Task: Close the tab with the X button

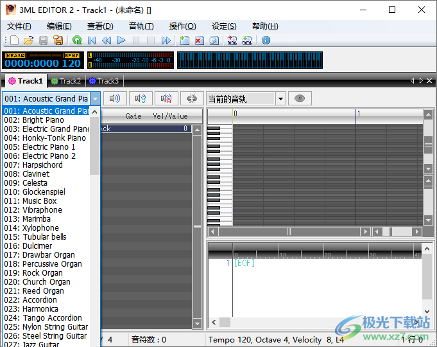Action: point(429,81)
